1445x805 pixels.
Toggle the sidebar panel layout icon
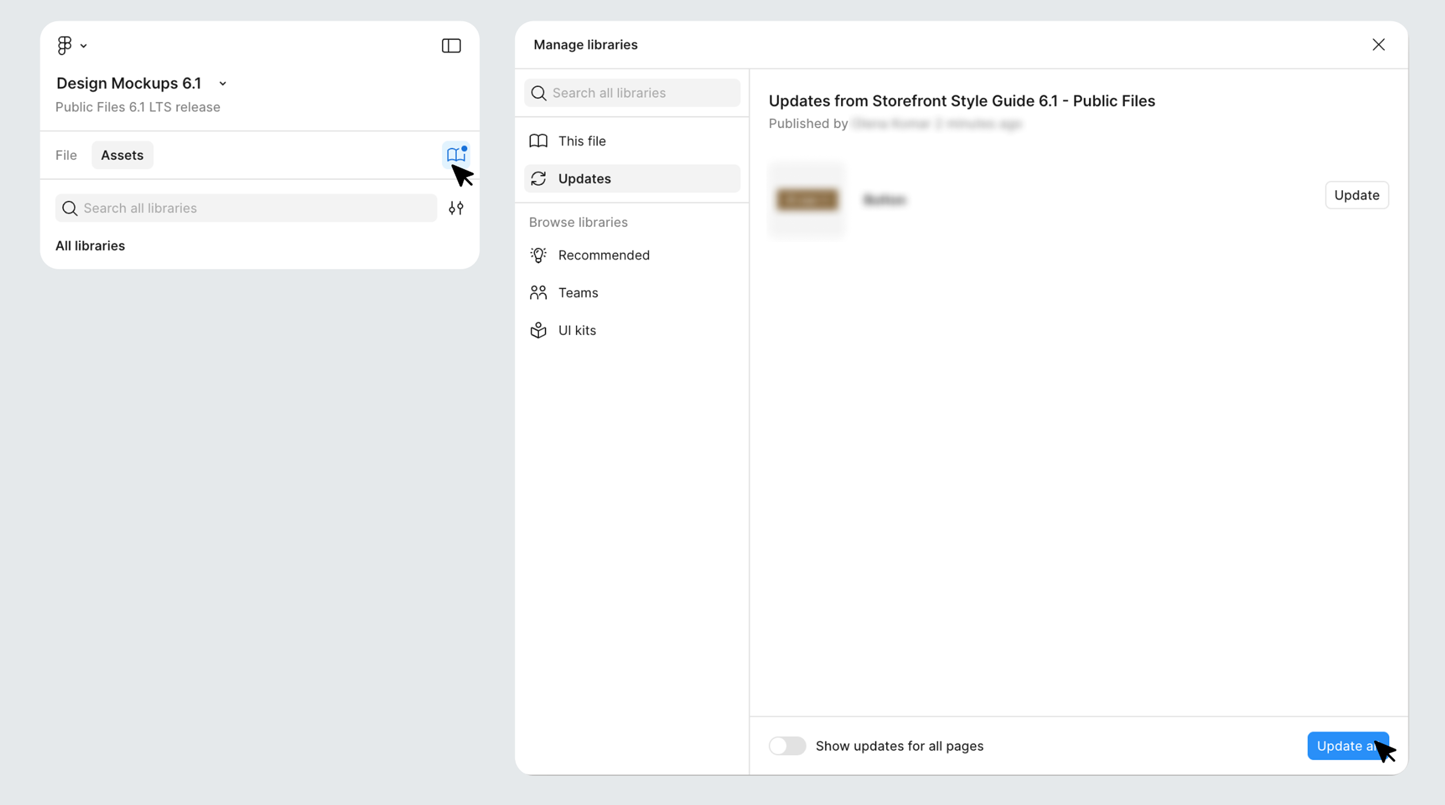coord(451,46)
